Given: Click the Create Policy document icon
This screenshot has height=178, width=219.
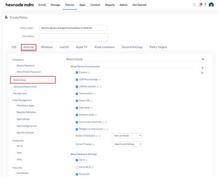Looking at the screenshot, I should pos(6,17).
